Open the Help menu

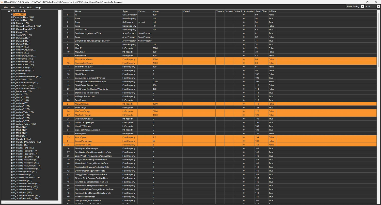[38, 8]
